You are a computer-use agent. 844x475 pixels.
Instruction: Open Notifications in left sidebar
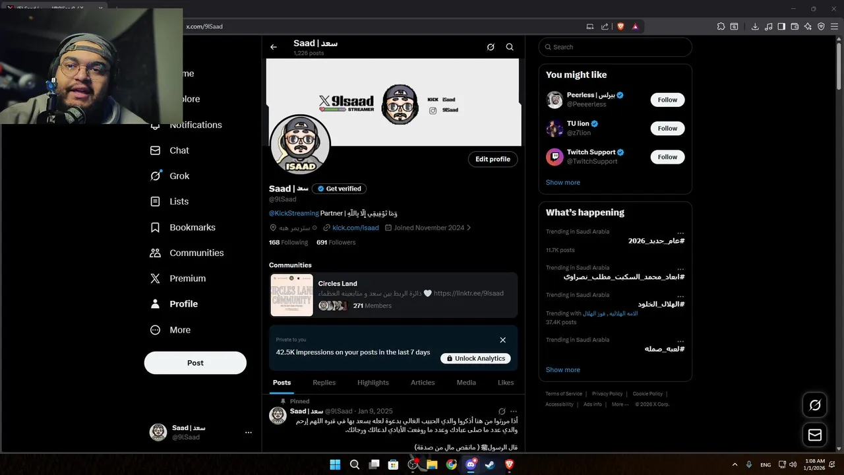point(195,125)
